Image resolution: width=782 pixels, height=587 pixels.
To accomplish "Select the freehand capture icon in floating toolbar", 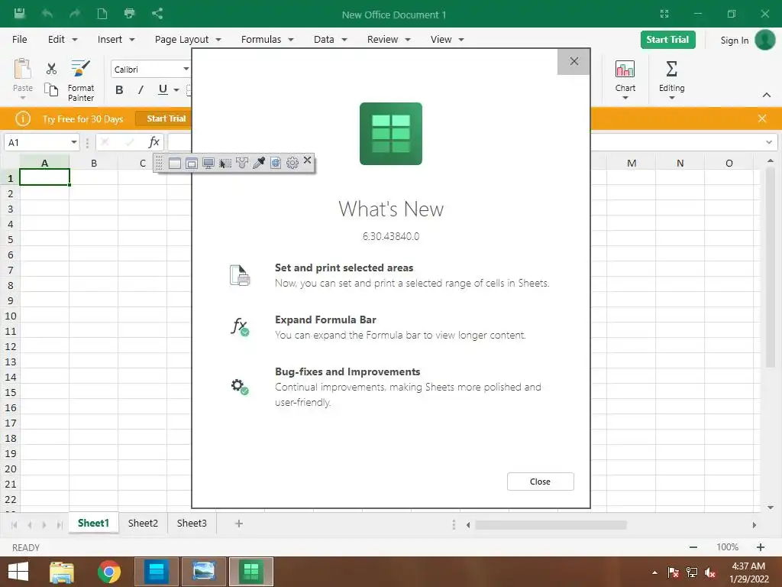I will point(242,163).
